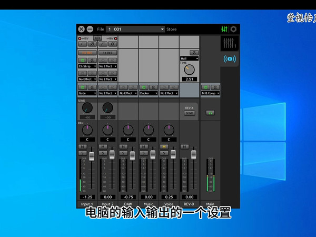The image size is (316, 237).
Task: Toggle Input 2 phase invert icon
Action: point(113,44)
